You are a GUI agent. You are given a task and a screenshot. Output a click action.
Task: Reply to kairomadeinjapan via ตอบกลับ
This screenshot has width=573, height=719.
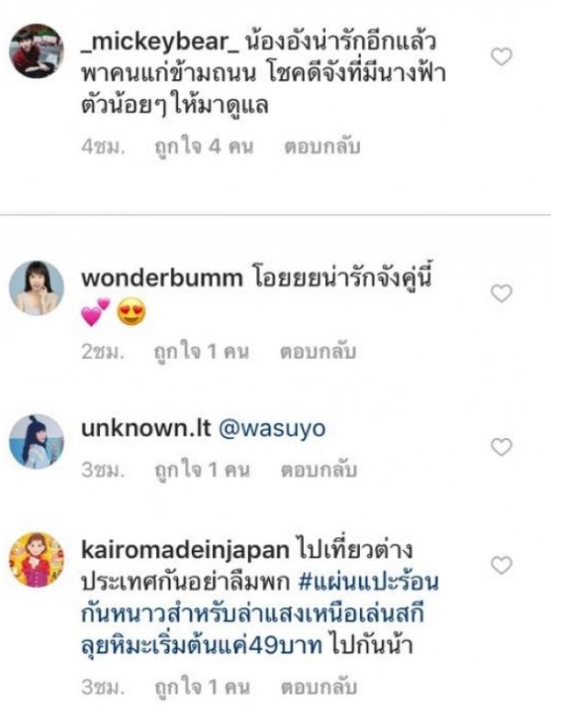pyautogui.click(x=319, y=687)
